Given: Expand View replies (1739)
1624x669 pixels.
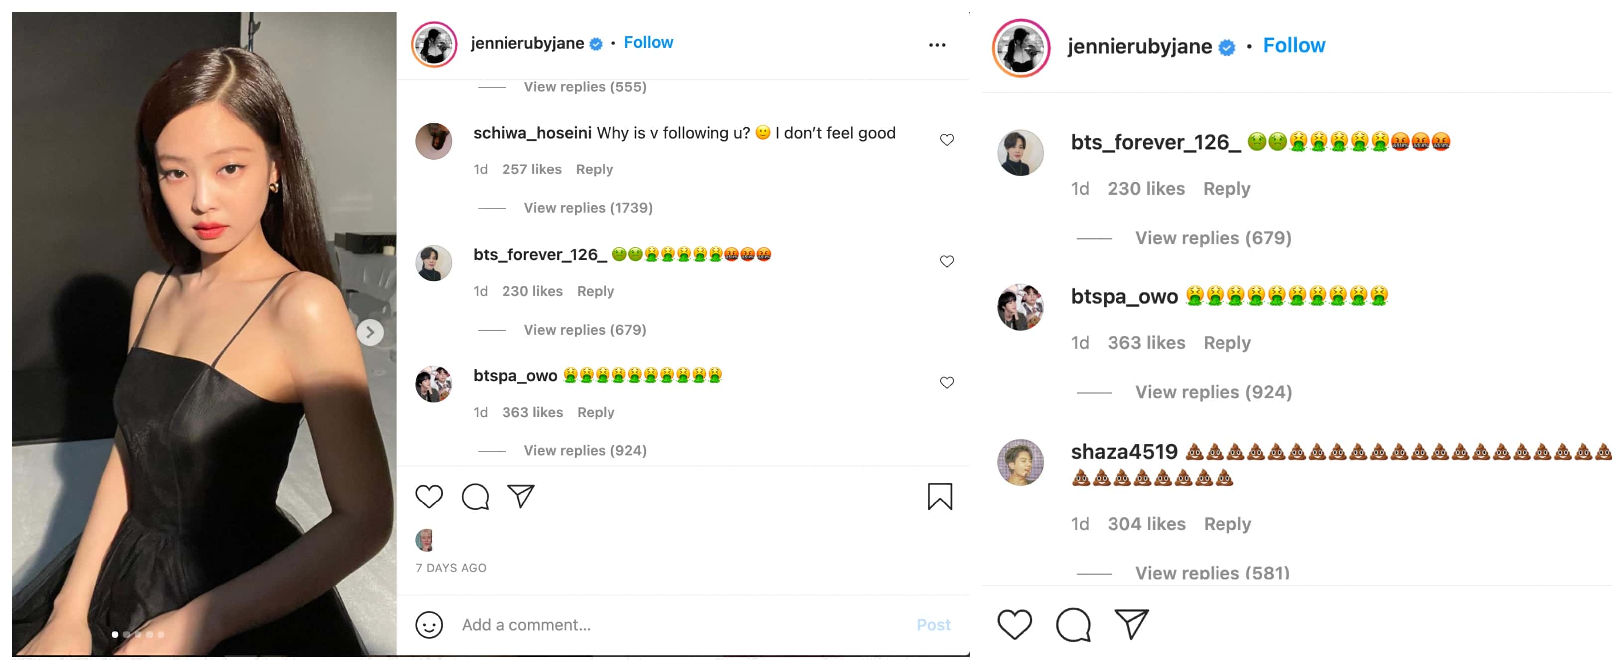Looking at the screenshot, I should pos(588,208).
